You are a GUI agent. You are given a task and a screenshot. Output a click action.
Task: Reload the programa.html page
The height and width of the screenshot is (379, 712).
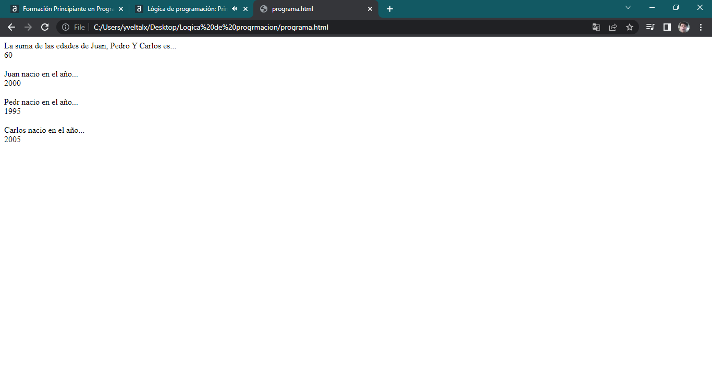pos(45,27)
